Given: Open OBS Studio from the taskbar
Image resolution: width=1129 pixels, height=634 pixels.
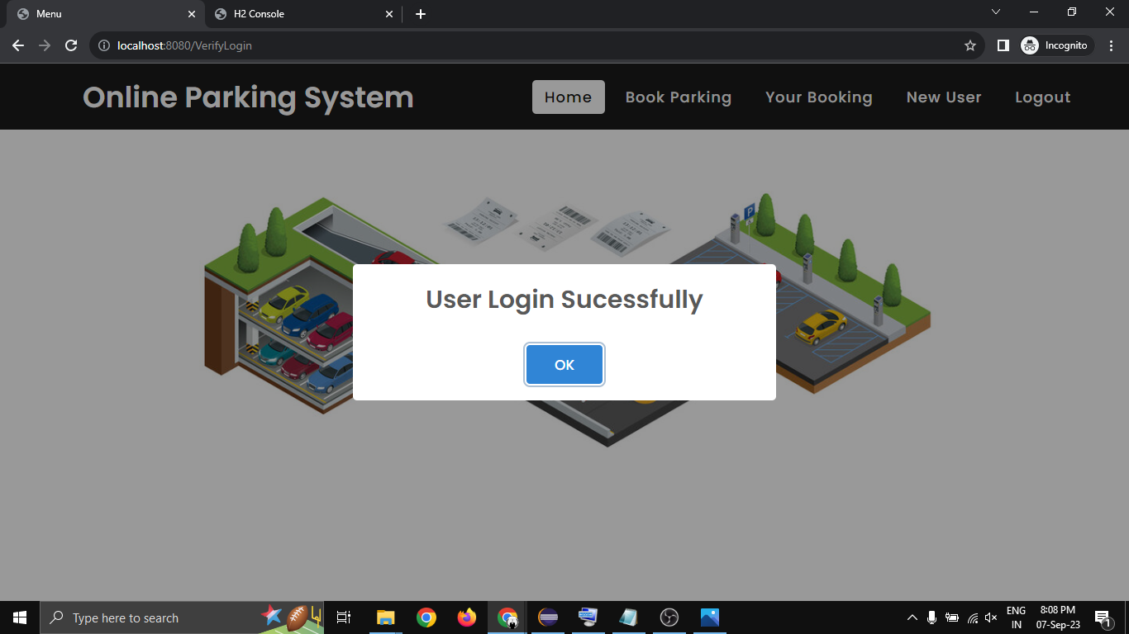Looking at the screenshot, I should [x=669, y=617].
